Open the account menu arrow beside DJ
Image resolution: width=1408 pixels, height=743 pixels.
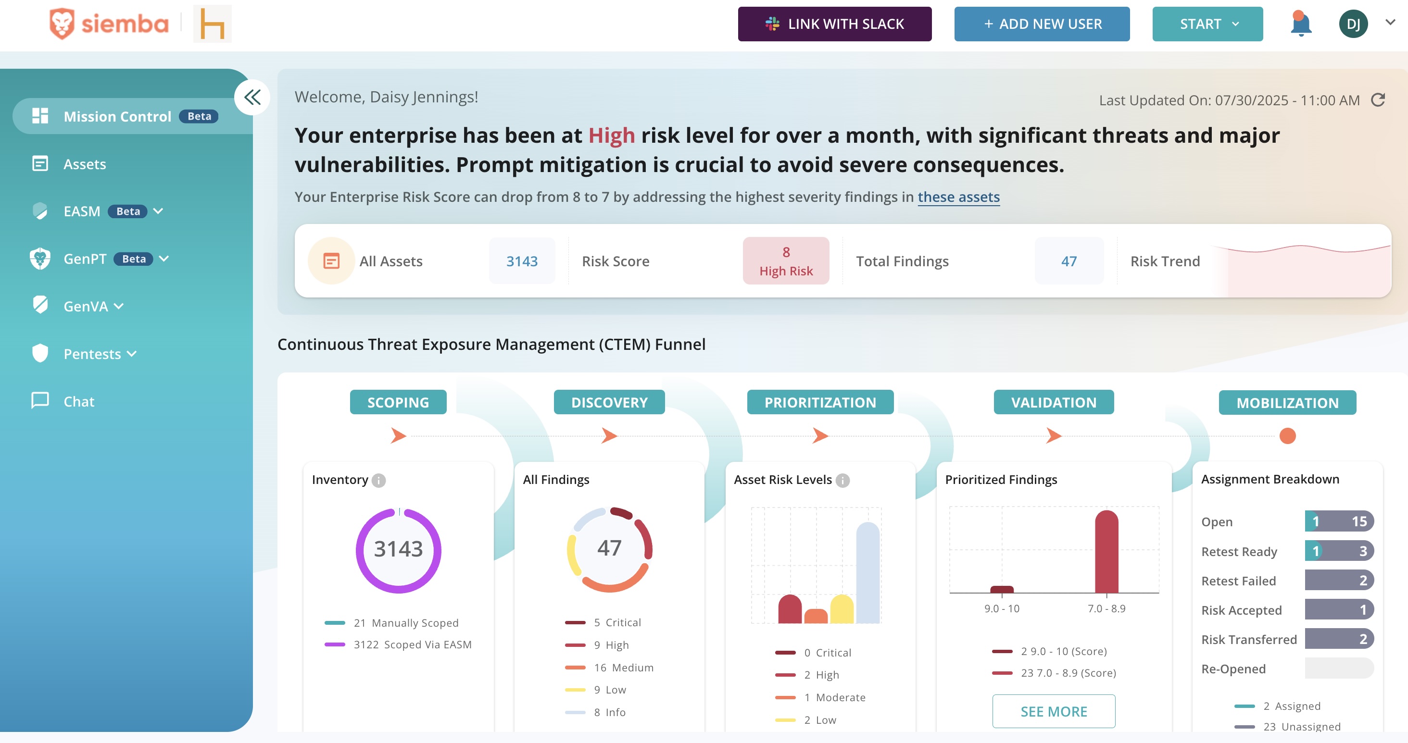click(x=1390, y=23)
